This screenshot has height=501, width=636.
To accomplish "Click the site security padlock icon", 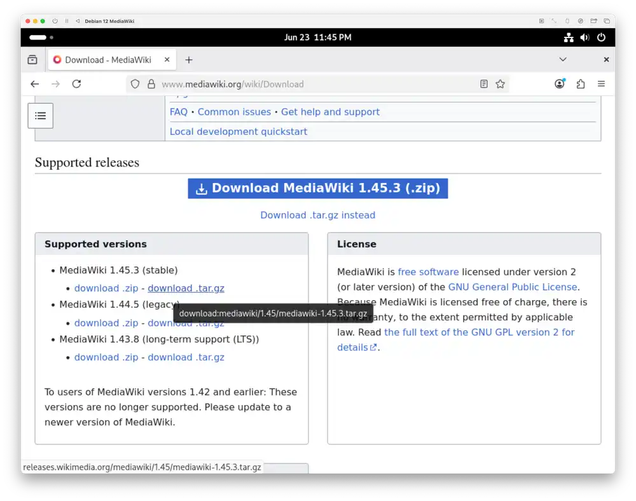I will point(151,84).
